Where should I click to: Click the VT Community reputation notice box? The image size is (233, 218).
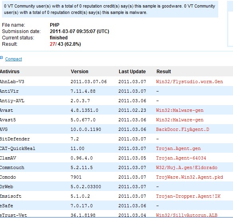click(110, 9)
